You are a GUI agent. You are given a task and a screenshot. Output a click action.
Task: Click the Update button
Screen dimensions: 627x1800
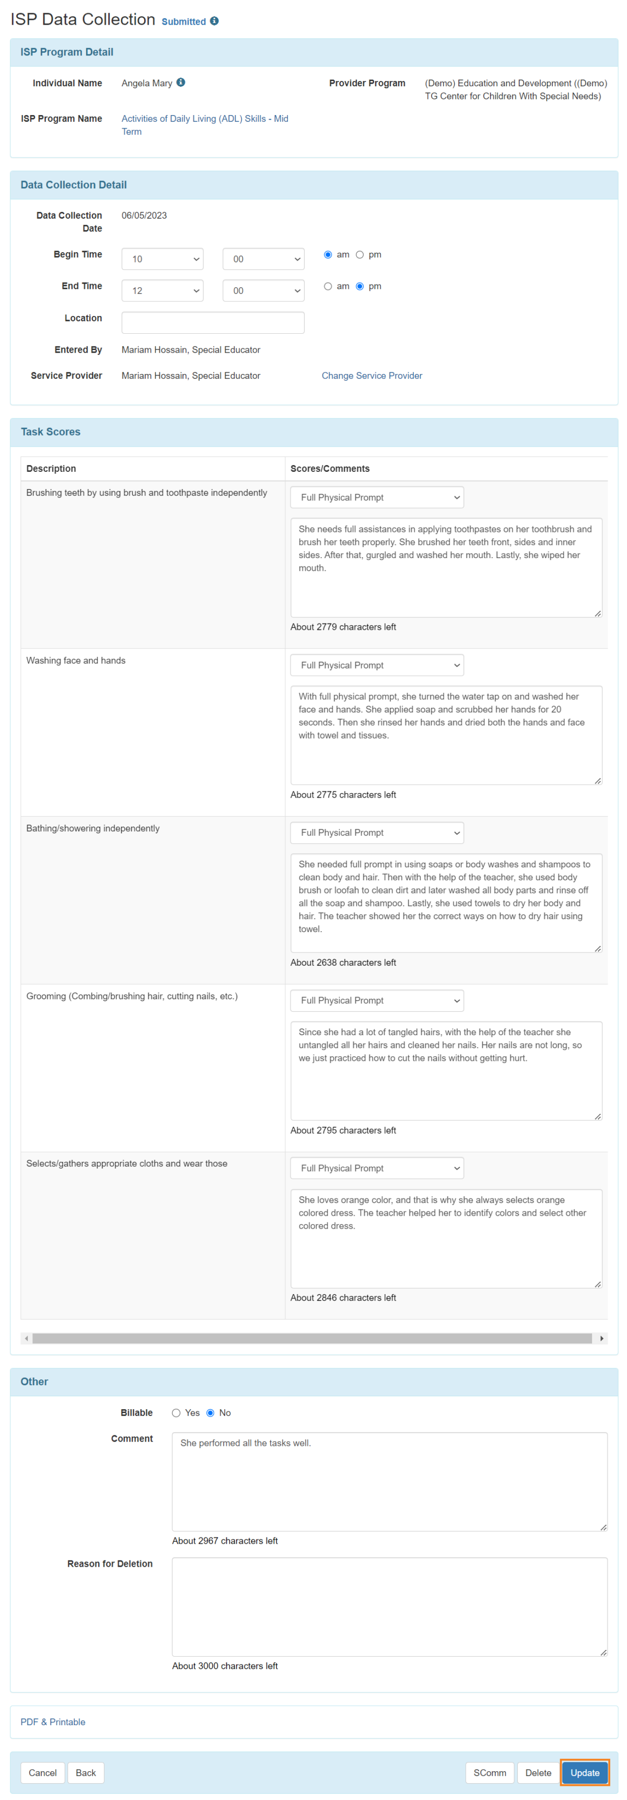584,1773
